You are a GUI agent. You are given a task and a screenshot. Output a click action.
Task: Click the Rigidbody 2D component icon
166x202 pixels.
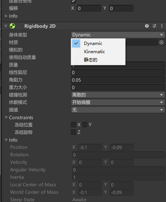coord(12,26)
